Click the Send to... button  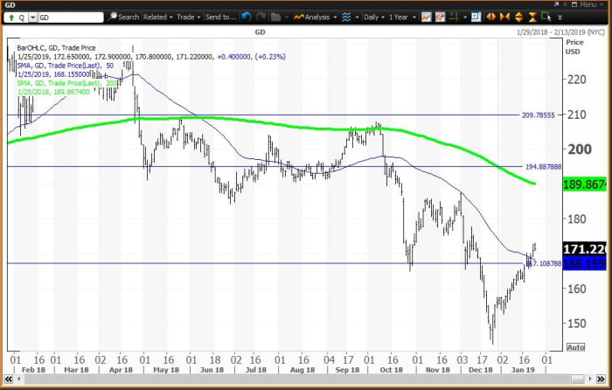coord(220,17)
